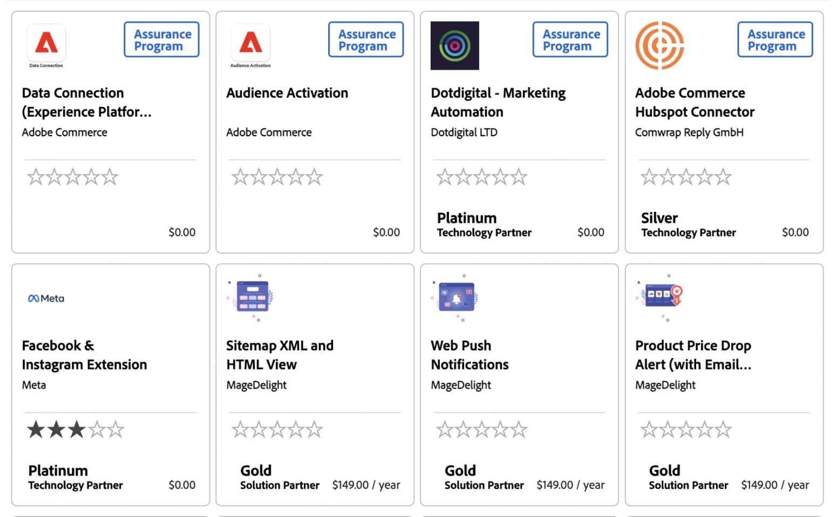The width and height of the screenshot is (836, 517).
Task: Click the Dotdigital circular logo icon
Action: [x=454, y=45]
